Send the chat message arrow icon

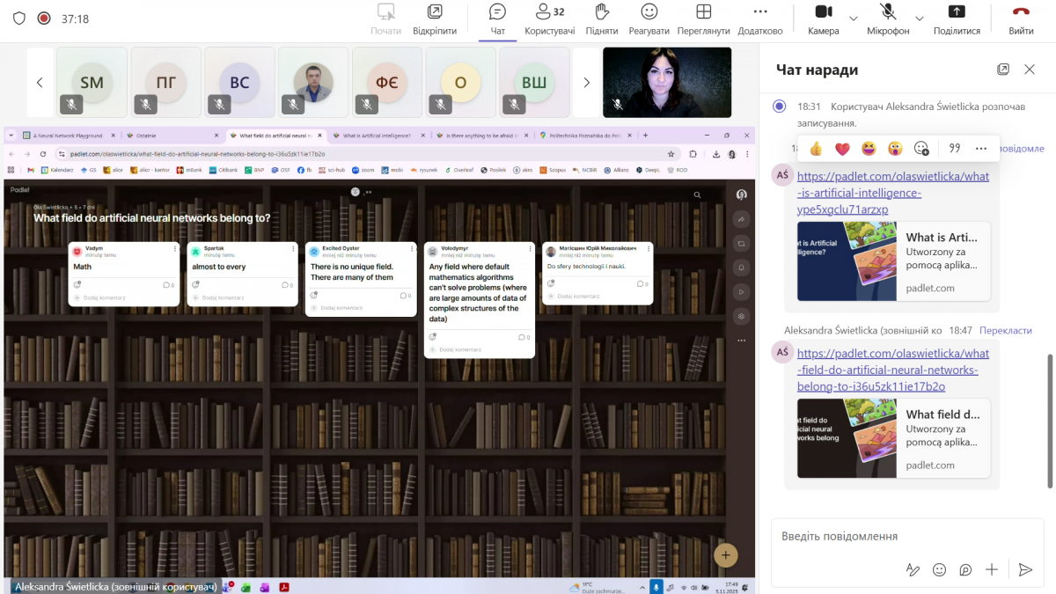(x=1024, y=569)
